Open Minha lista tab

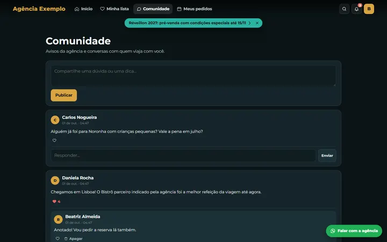pos(114,9)
